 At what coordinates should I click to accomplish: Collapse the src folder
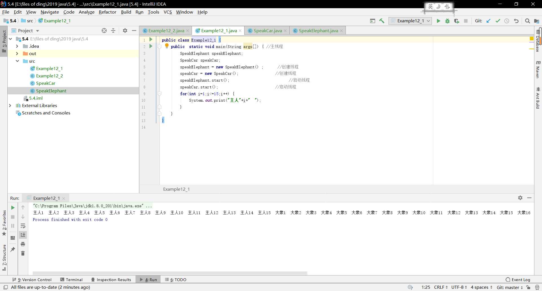[17, 61]
